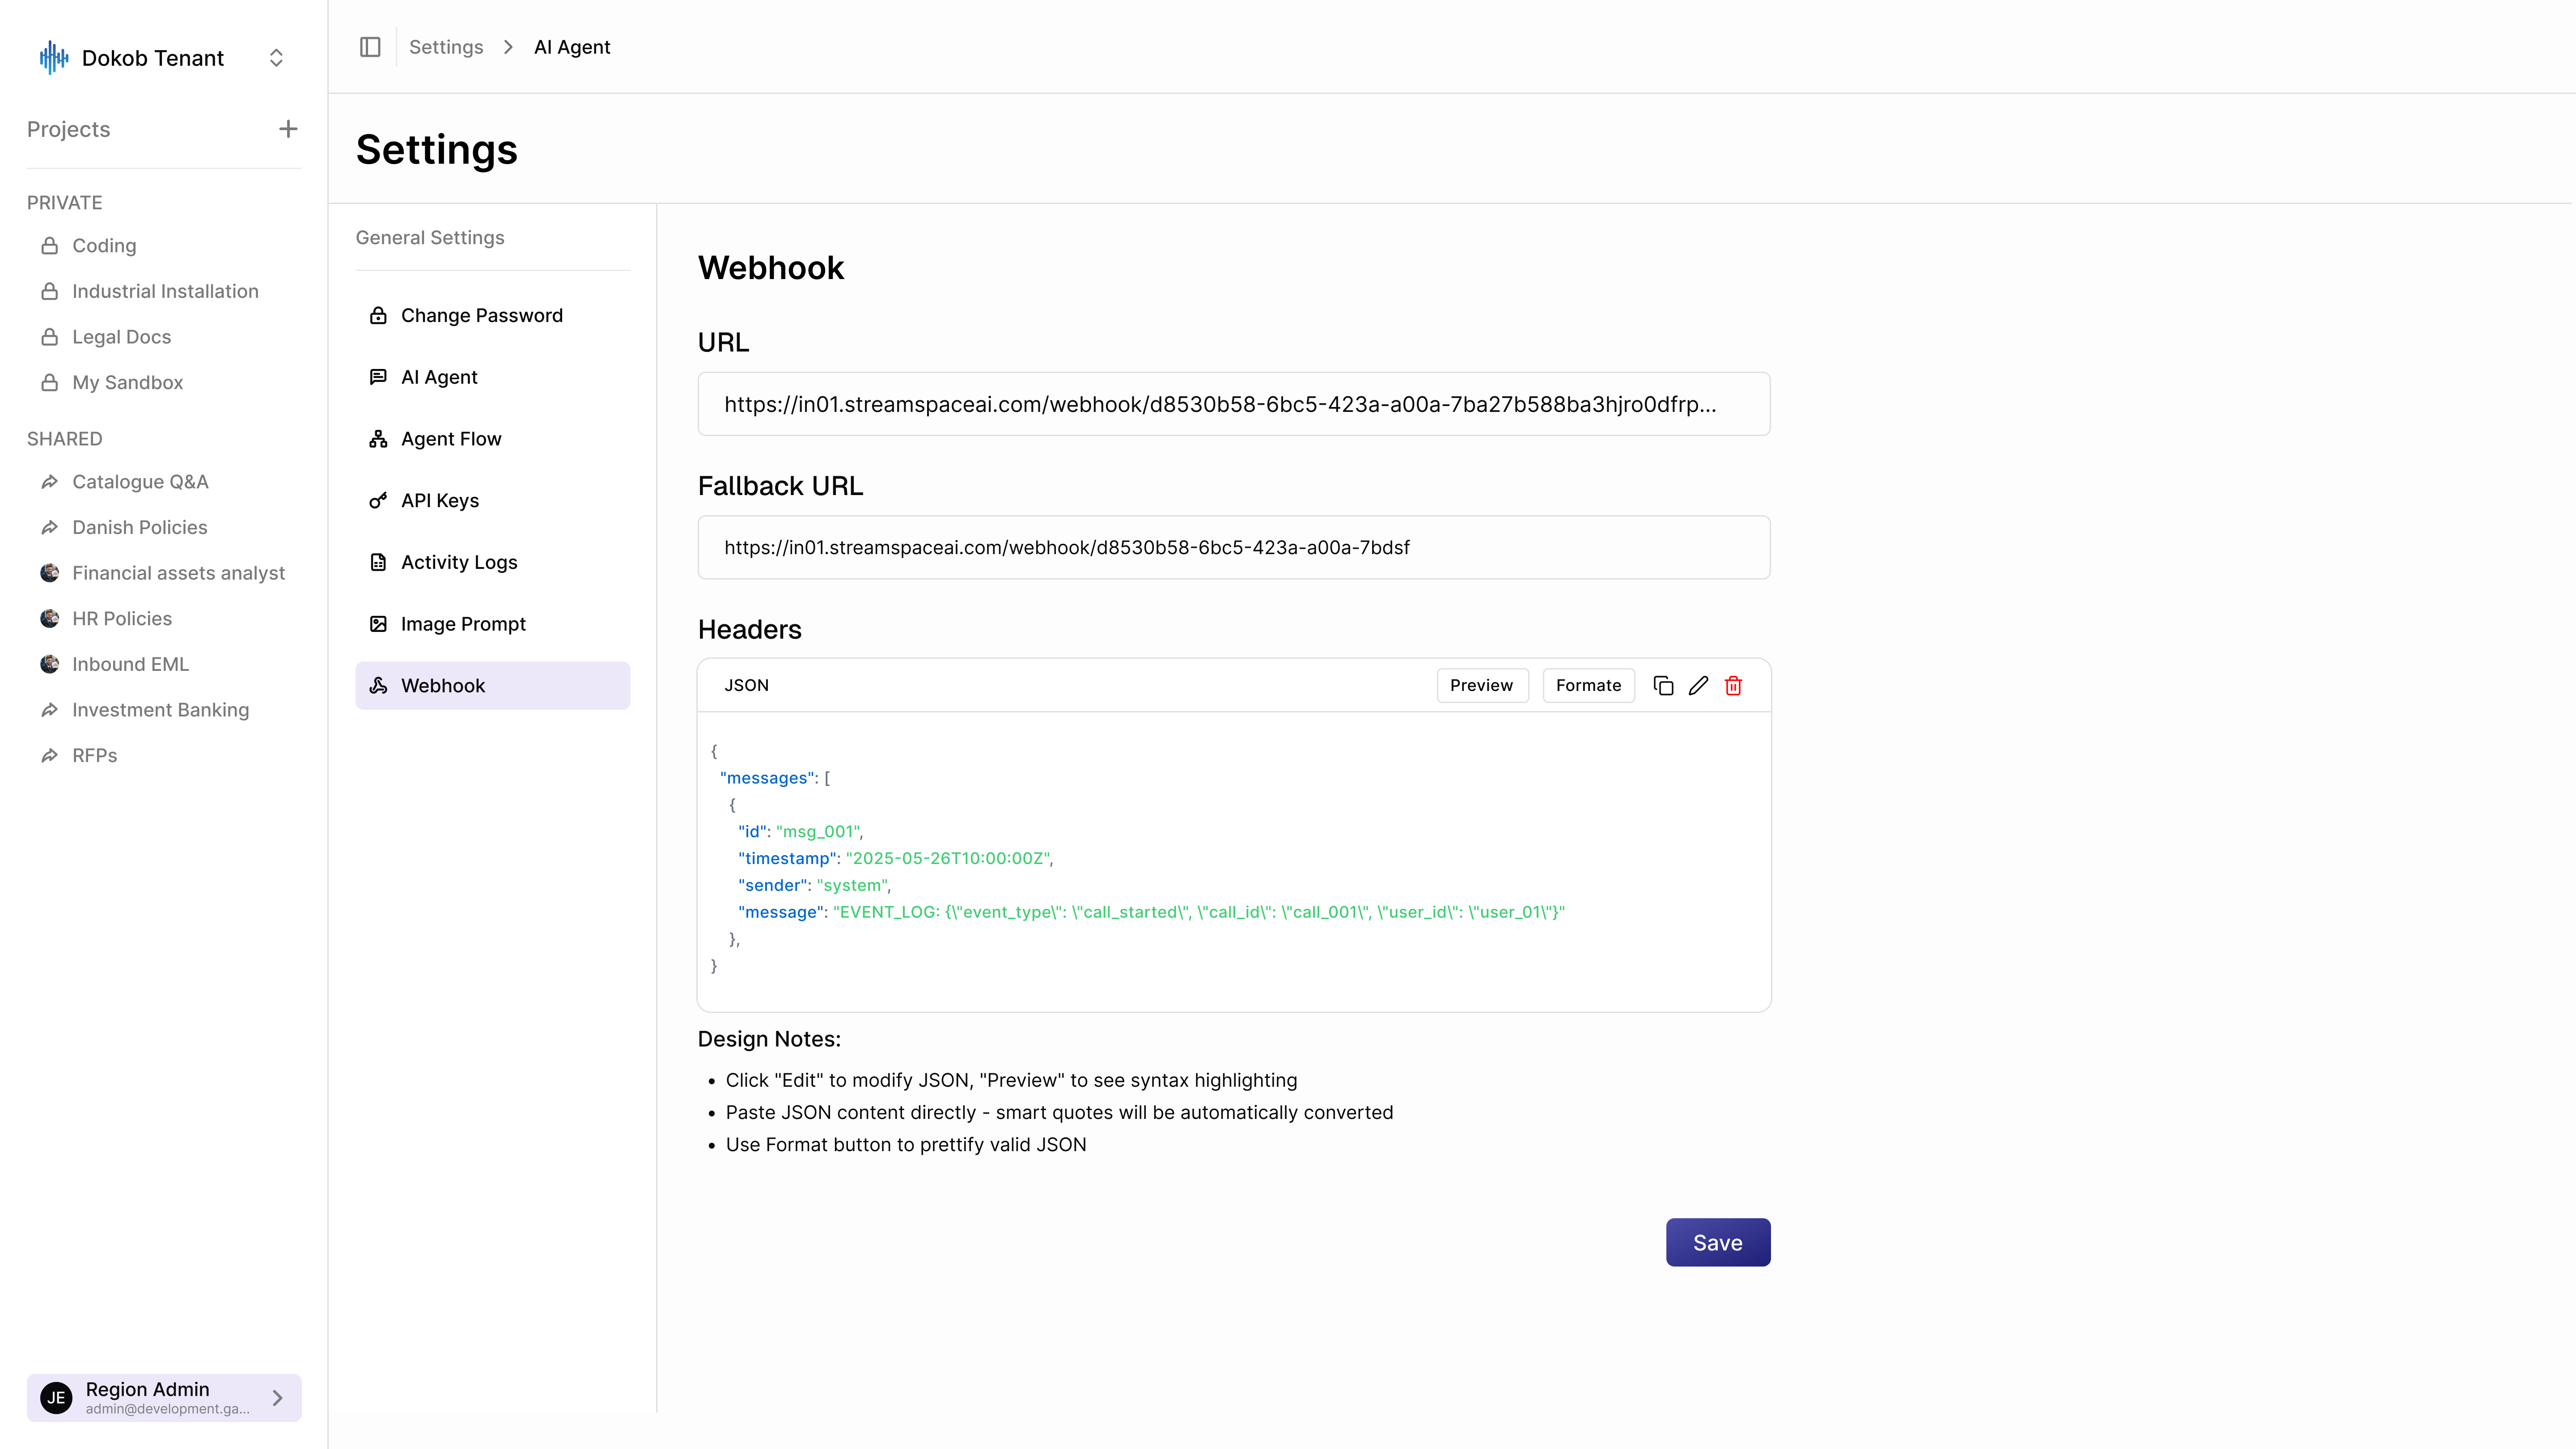This screenshot has width=2576, height=1449.
Task: Click the JE user avatar
Action: click(56, 1397)
